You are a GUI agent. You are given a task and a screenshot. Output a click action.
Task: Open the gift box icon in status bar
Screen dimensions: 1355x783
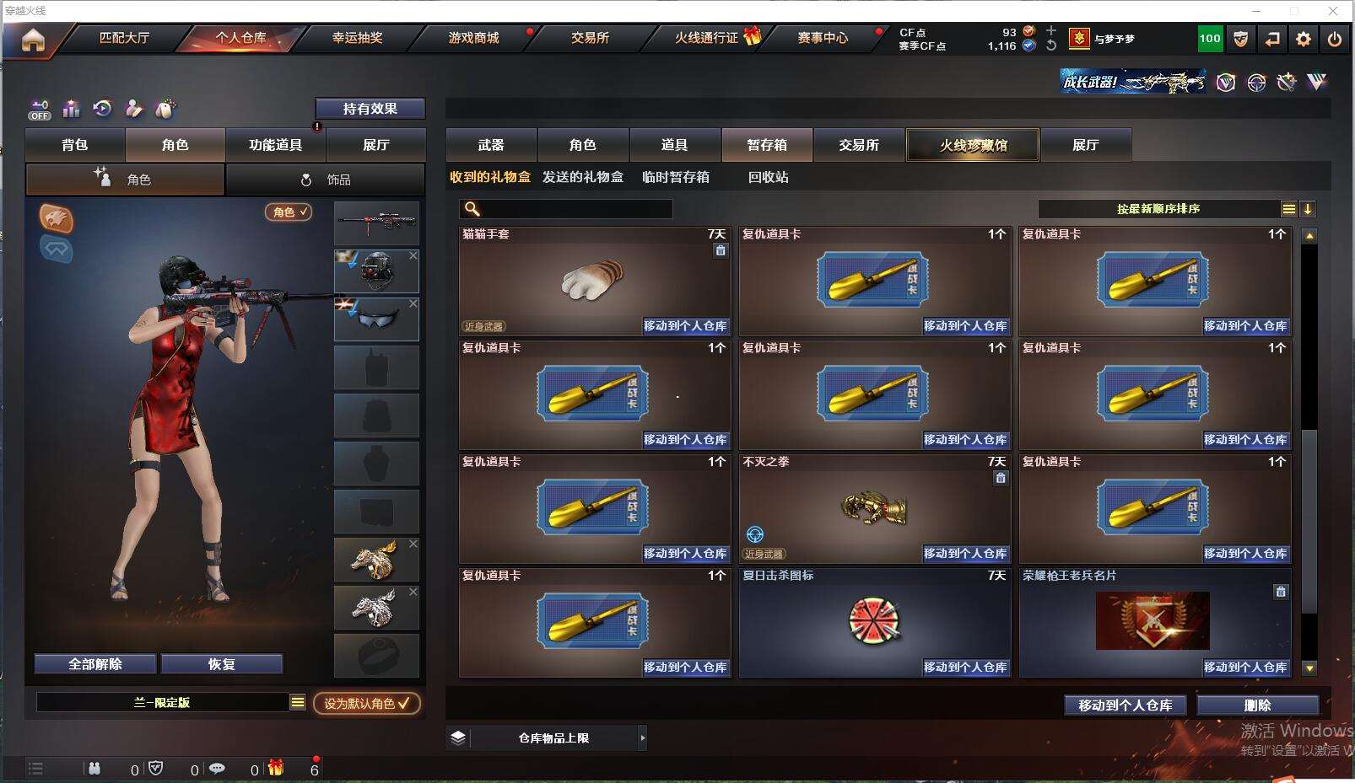[276, 768]
